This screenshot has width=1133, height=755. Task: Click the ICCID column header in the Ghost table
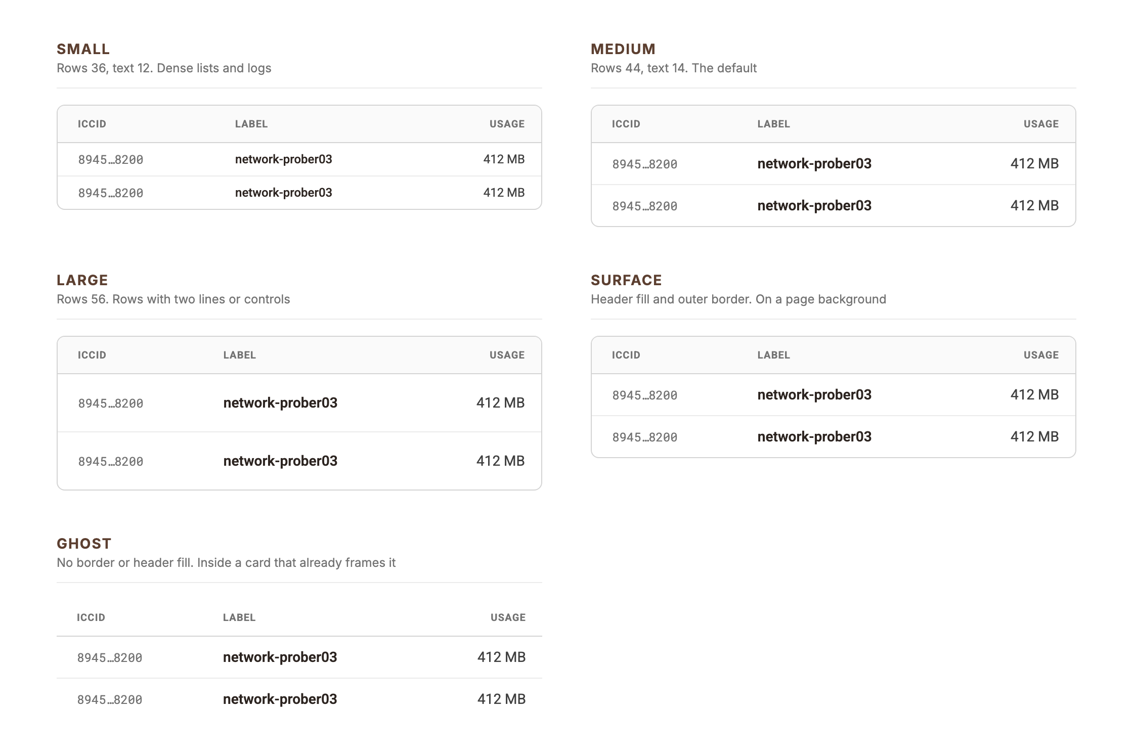pos(91,617)
